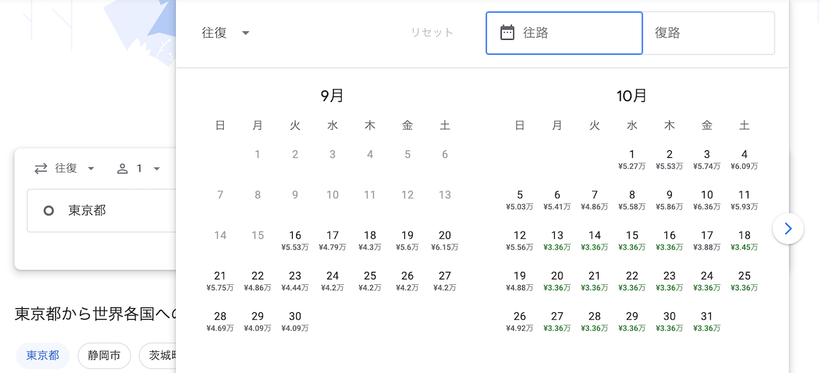Select September 19 at ¥5.6万

[407, 240]
